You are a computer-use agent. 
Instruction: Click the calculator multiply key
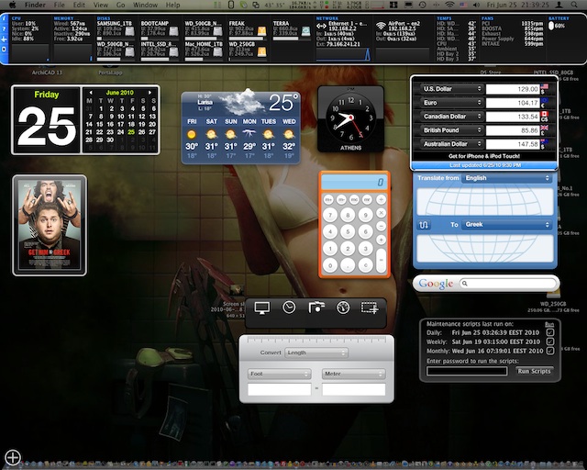382,213
